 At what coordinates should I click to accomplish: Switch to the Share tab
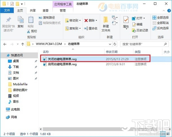coord(33,10)
